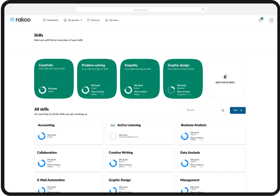Screen dimensions: 280x196
Task: Click the Creative Writing level ring
Action: tap(113, 163)
